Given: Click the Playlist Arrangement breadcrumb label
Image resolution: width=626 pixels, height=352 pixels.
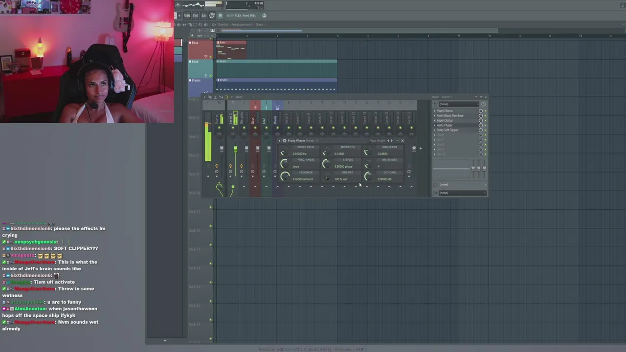Looking at the screenshot, I should (235, 24).
